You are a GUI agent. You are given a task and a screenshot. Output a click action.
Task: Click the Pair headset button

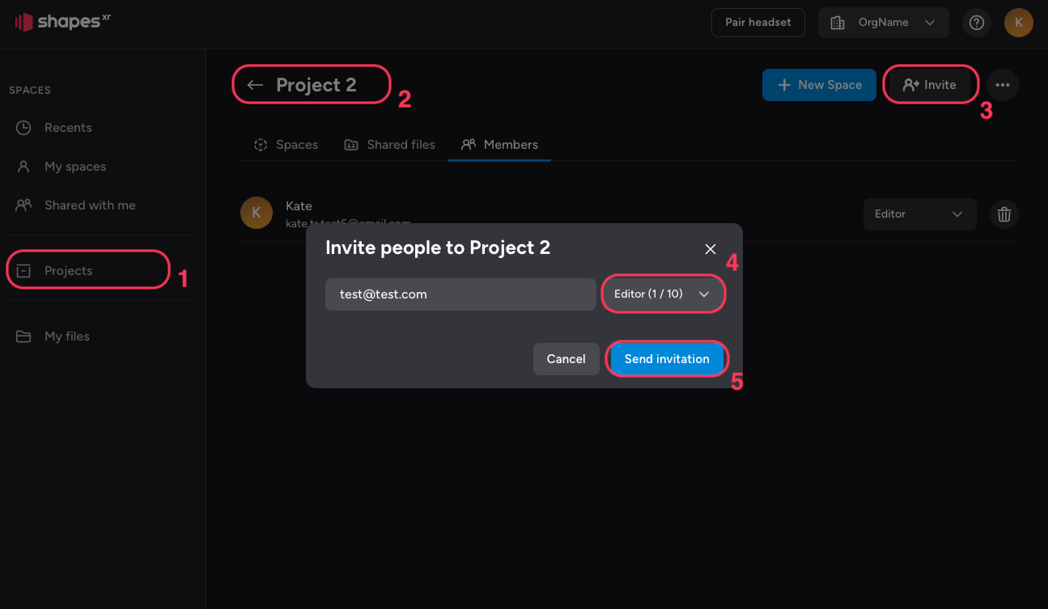[x=758, y=23]
